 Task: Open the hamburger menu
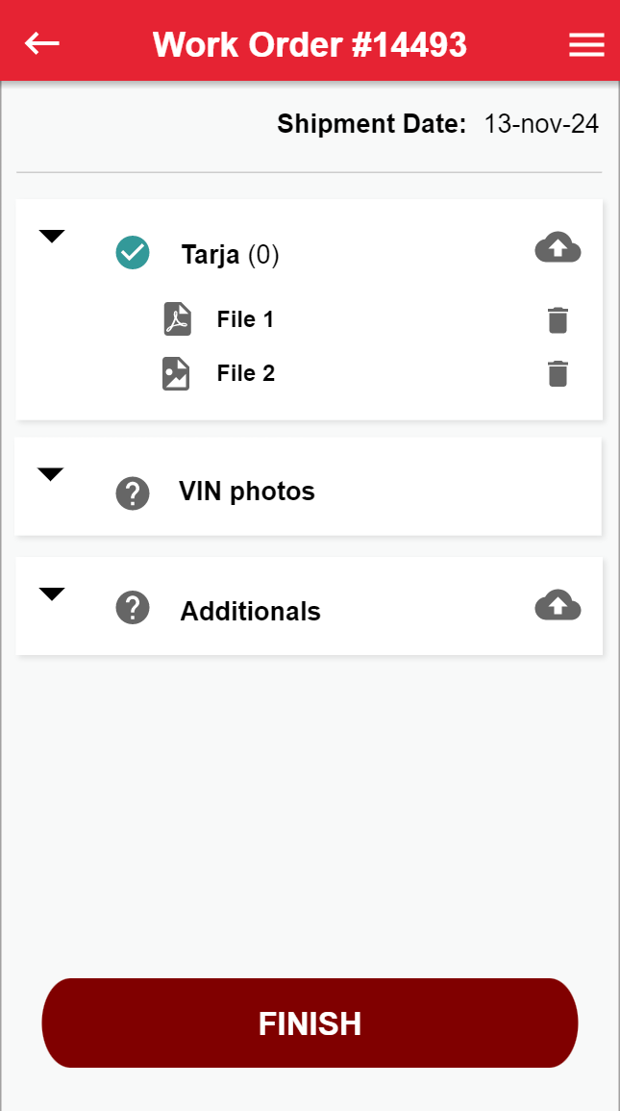[586, 45]
